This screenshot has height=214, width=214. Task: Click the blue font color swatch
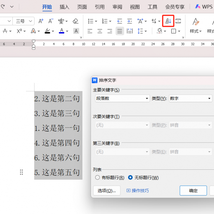62,31
